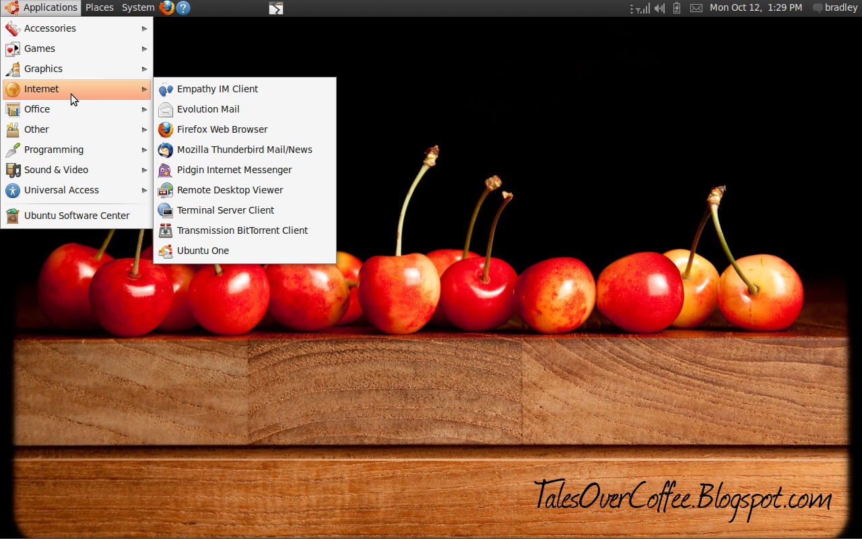Click the clapperboard icon in top panel
Viewport: 862px width, 539px height.
[276, 8]
